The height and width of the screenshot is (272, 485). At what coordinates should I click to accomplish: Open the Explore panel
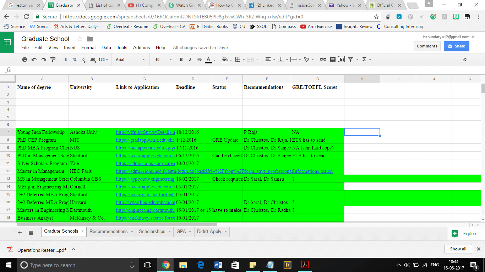465,233
